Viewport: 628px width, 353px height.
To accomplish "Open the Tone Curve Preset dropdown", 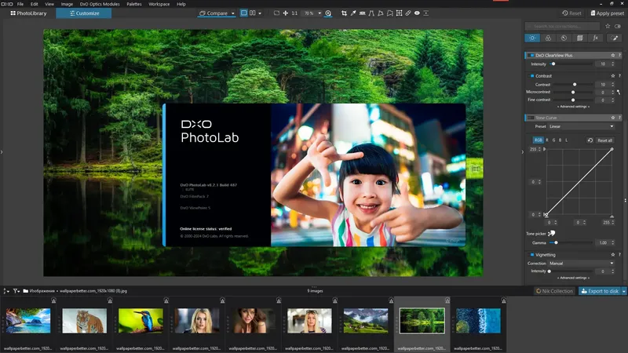I will click(x=580, y=126).
